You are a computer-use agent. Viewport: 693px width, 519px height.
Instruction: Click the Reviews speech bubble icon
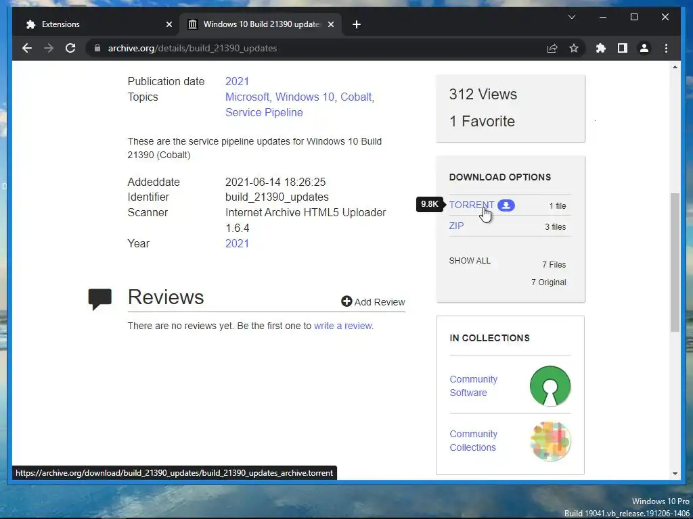point(100,299)
